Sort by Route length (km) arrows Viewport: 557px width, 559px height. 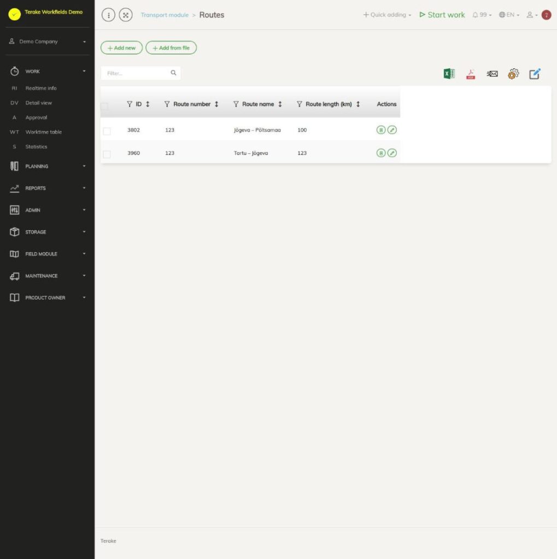pos(358,104)
